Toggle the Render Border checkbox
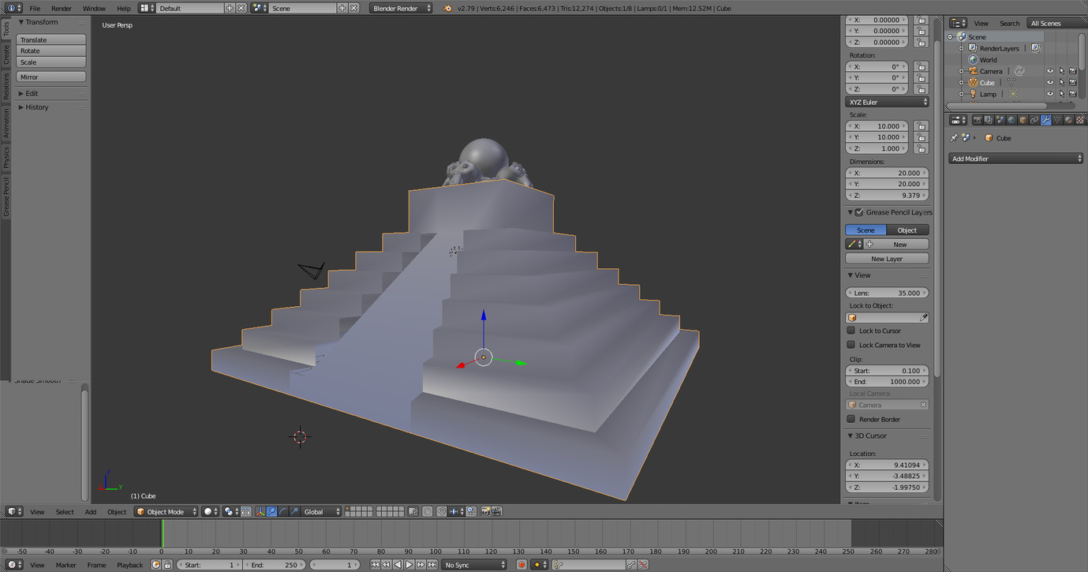 point(851,419)
